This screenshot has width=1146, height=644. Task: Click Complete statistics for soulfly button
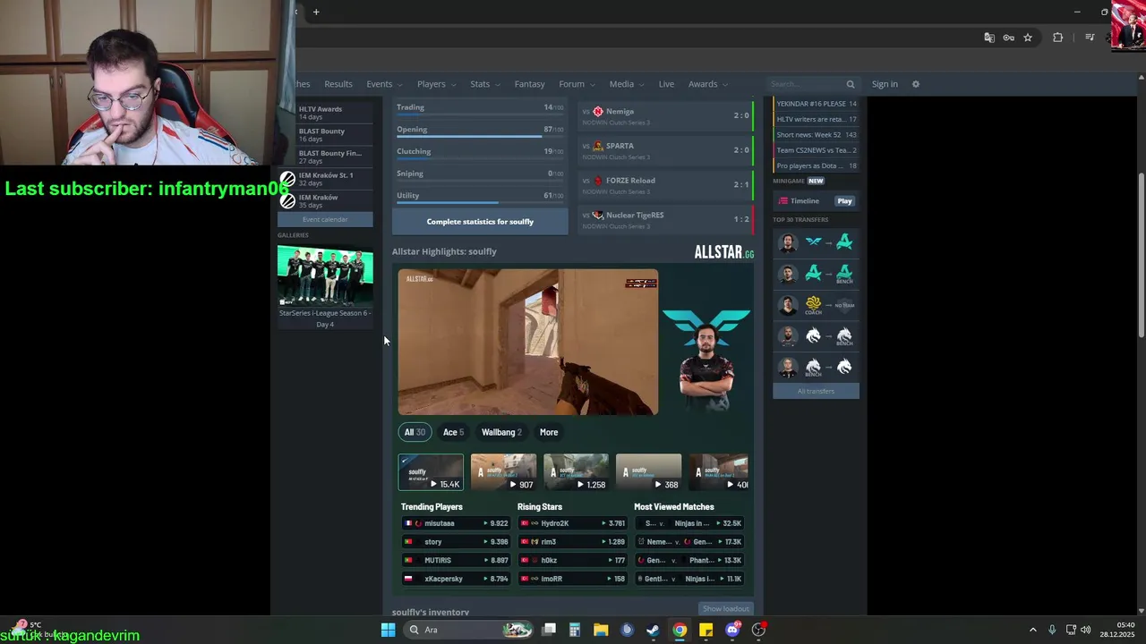480,222
